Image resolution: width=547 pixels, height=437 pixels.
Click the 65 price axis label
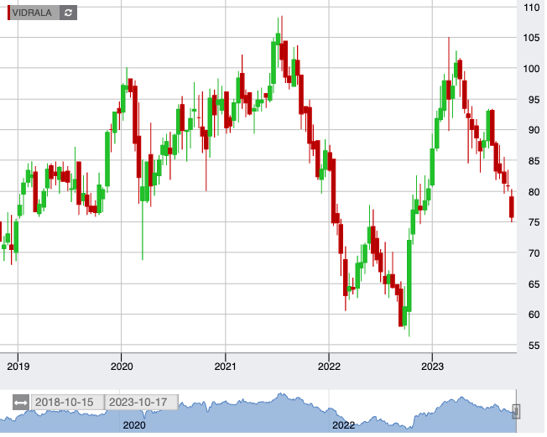(534, 284)
